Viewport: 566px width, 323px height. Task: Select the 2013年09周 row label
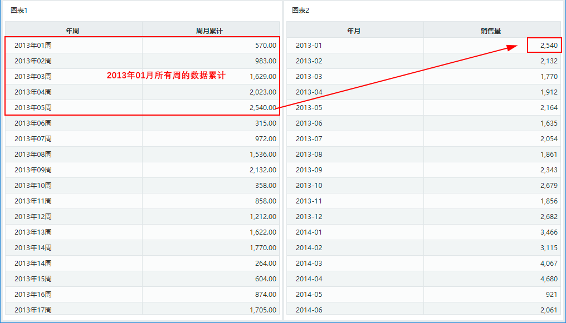(x=33, y=170)
